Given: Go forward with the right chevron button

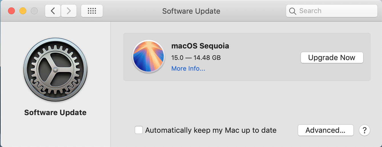Looking at the screenshot, I should point(69,11).
